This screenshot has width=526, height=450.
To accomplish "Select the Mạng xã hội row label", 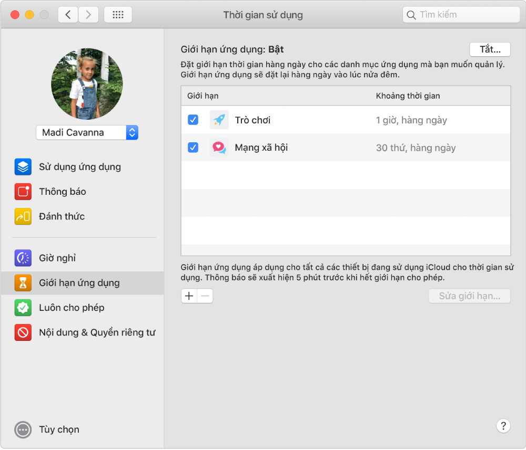I will pyautogui.click(x=261, y=148).
